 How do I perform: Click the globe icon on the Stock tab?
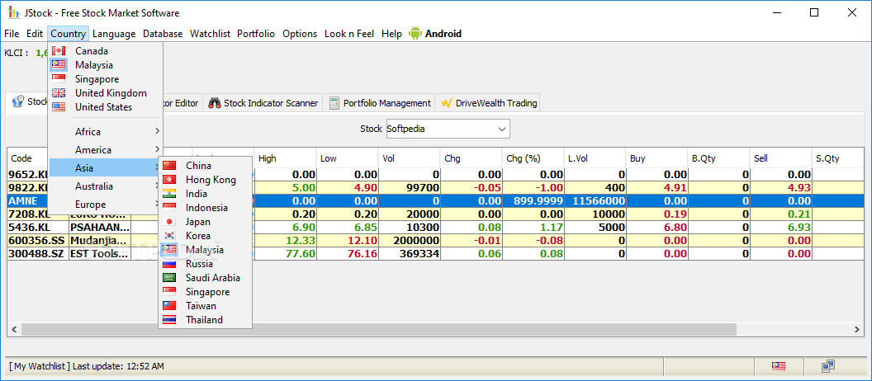pos(18,101)
